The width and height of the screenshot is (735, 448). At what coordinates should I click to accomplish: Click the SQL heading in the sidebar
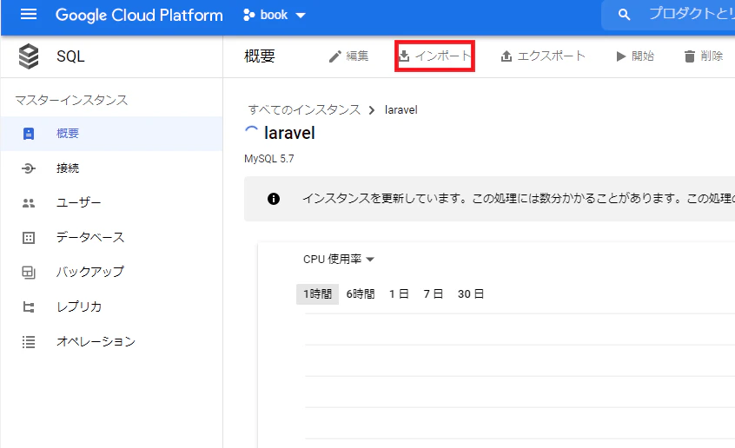coord(70,56)
